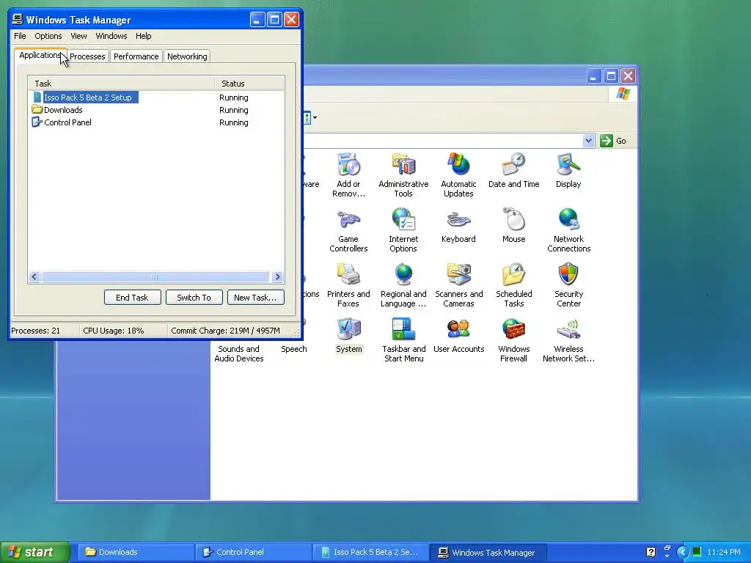
Task: Open User Accounts icon
Action: point(458,330)
